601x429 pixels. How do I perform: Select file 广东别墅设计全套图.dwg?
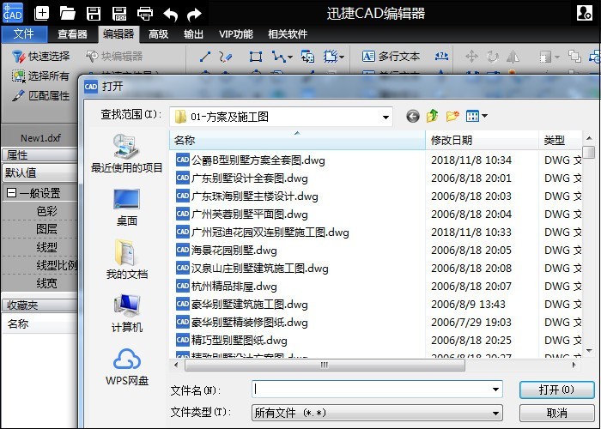[242, 178]
